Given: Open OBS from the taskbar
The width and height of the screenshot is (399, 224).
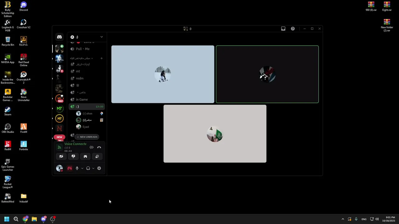Looking at the screenshot, I should [x=53, y=219].
